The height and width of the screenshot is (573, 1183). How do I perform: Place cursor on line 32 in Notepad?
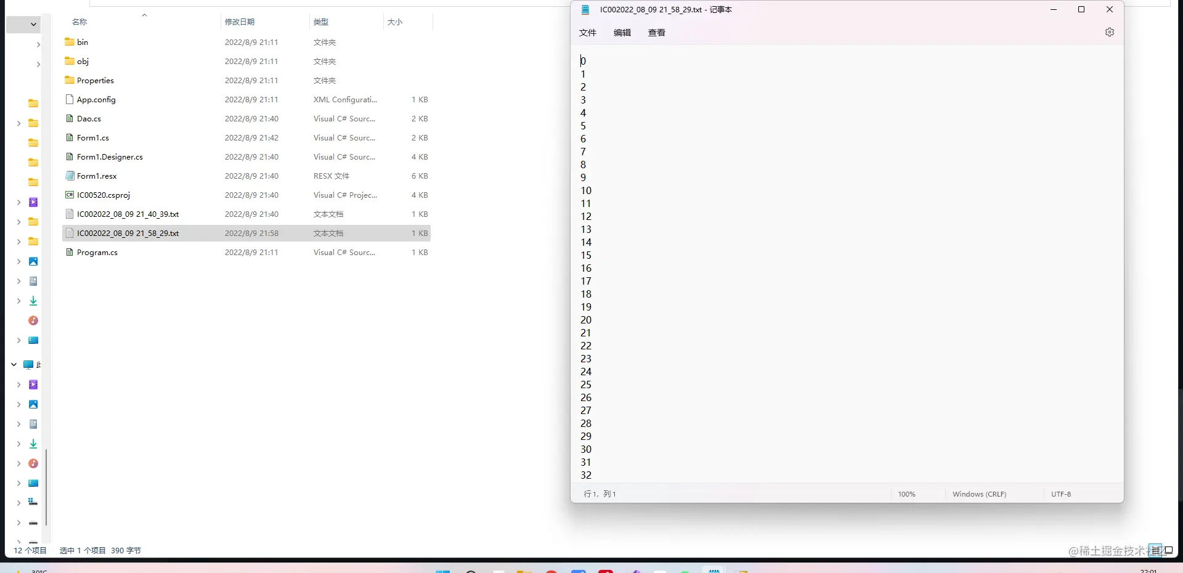[586, 475]
